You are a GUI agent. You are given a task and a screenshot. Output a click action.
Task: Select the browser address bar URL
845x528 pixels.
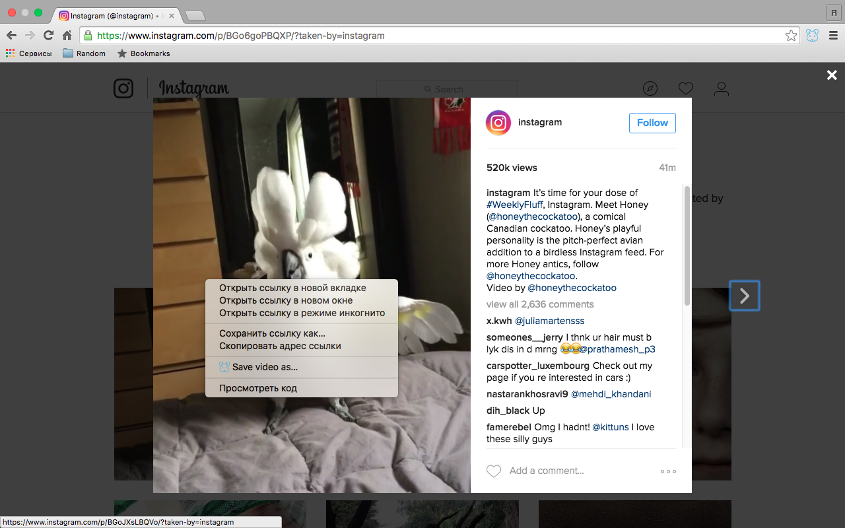tap(241, 36)
